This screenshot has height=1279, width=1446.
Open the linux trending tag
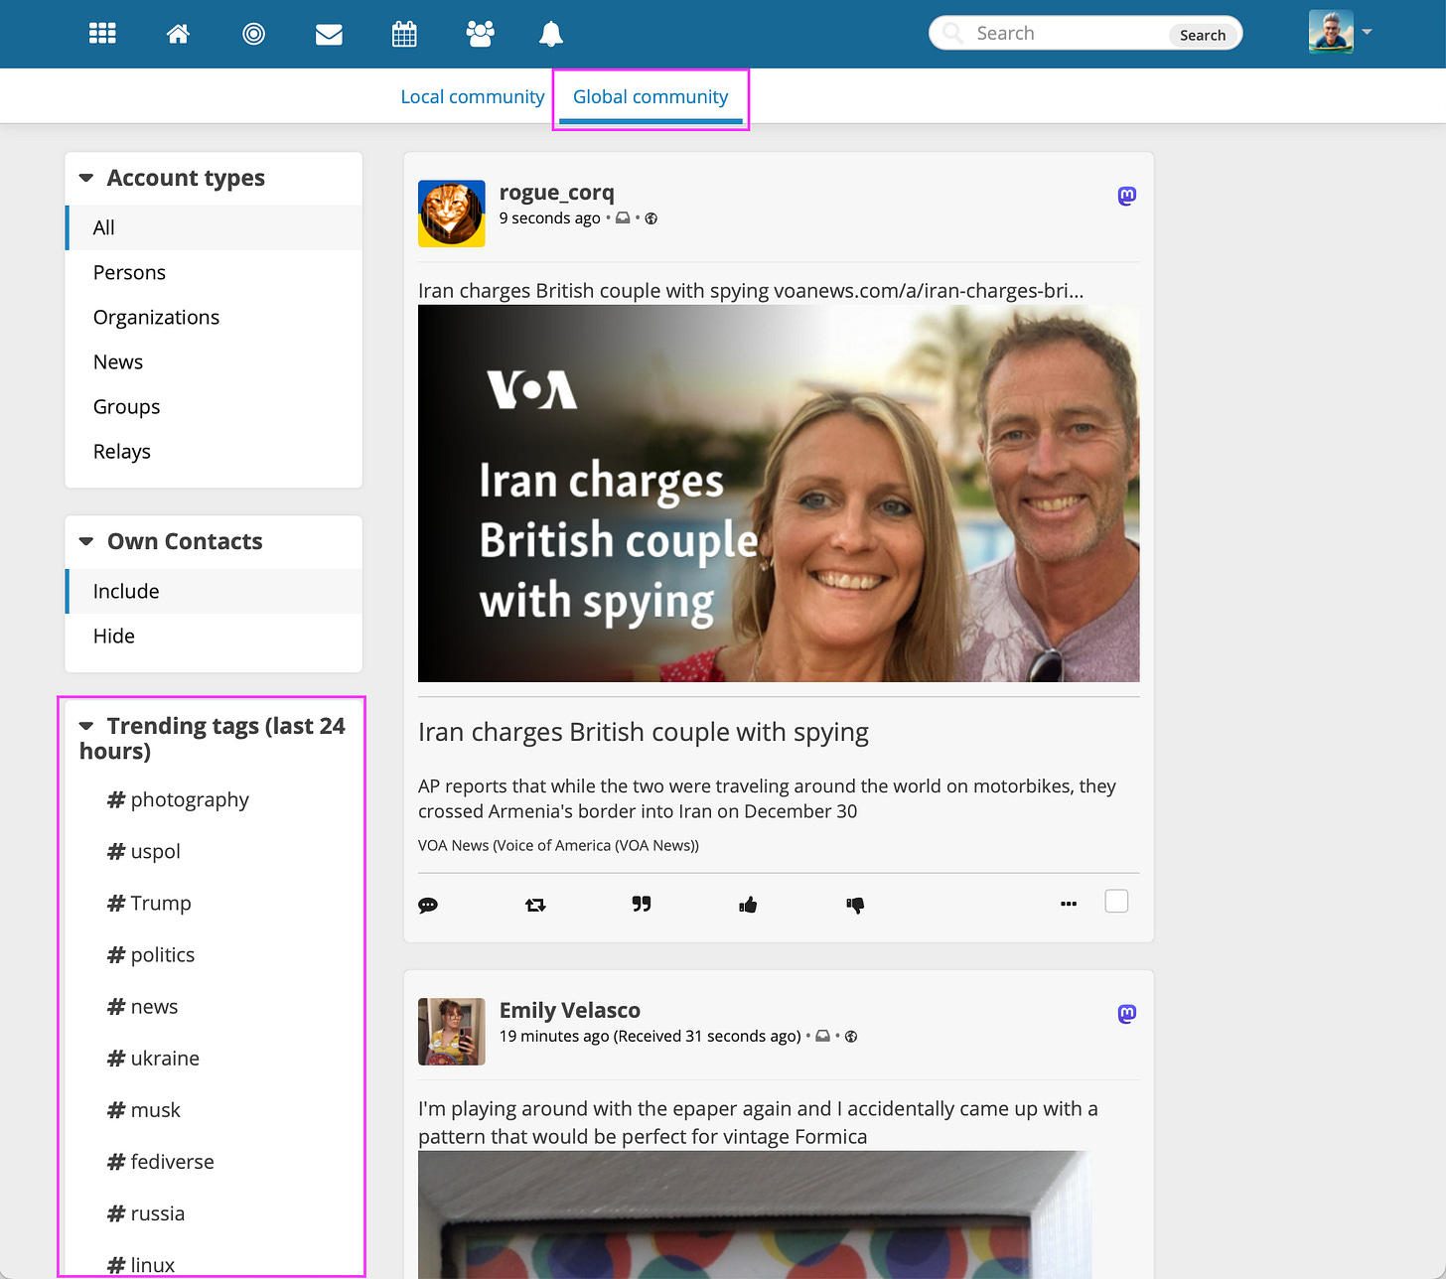click(x=141, y=1264)
